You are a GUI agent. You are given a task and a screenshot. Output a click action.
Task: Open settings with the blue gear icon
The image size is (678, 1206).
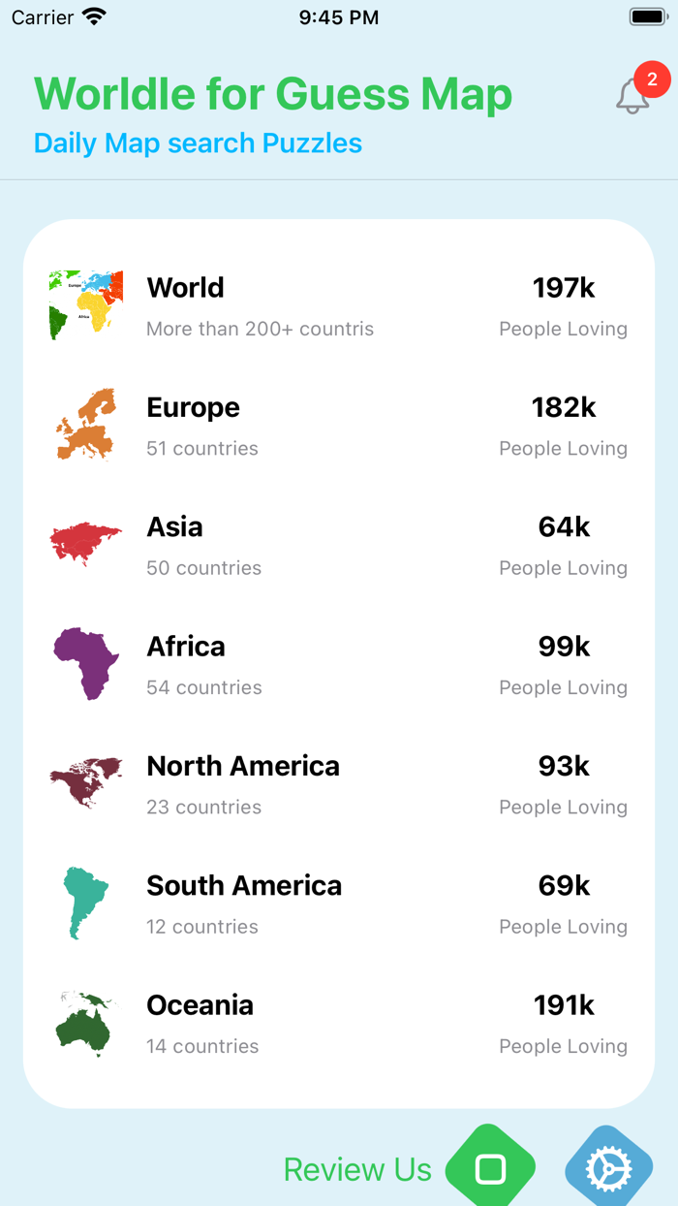point(607,1170)
